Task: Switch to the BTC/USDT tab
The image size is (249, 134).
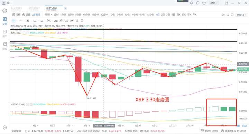Action: [x=17, y=9]
